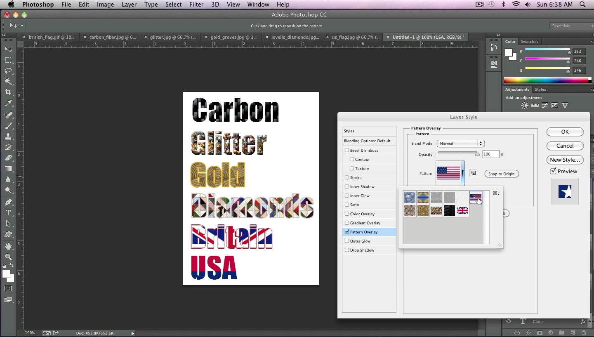This screenshot has height=337, width=594.
Task: Enable the Bevel & Emboss checkbox
Action: click(x=347, y=150)
